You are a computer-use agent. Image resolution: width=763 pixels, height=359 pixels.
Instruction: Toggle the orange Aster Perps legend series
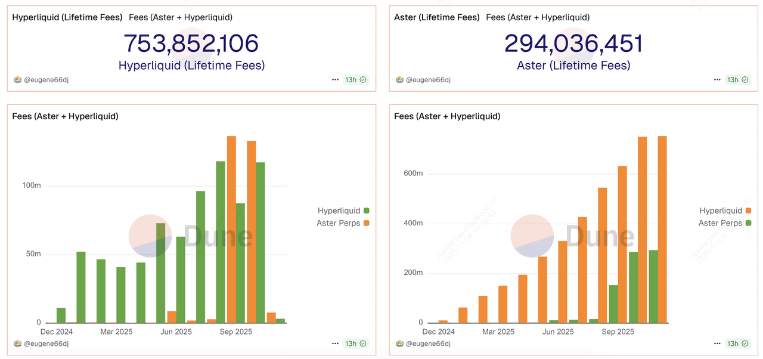pos(337,223)
